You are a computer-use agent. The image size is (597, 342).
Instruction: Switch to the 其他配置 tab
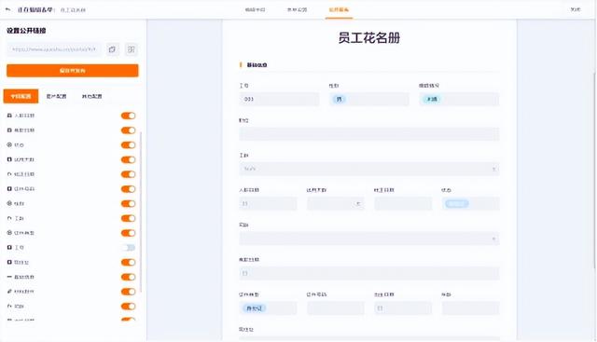(92, 96)
